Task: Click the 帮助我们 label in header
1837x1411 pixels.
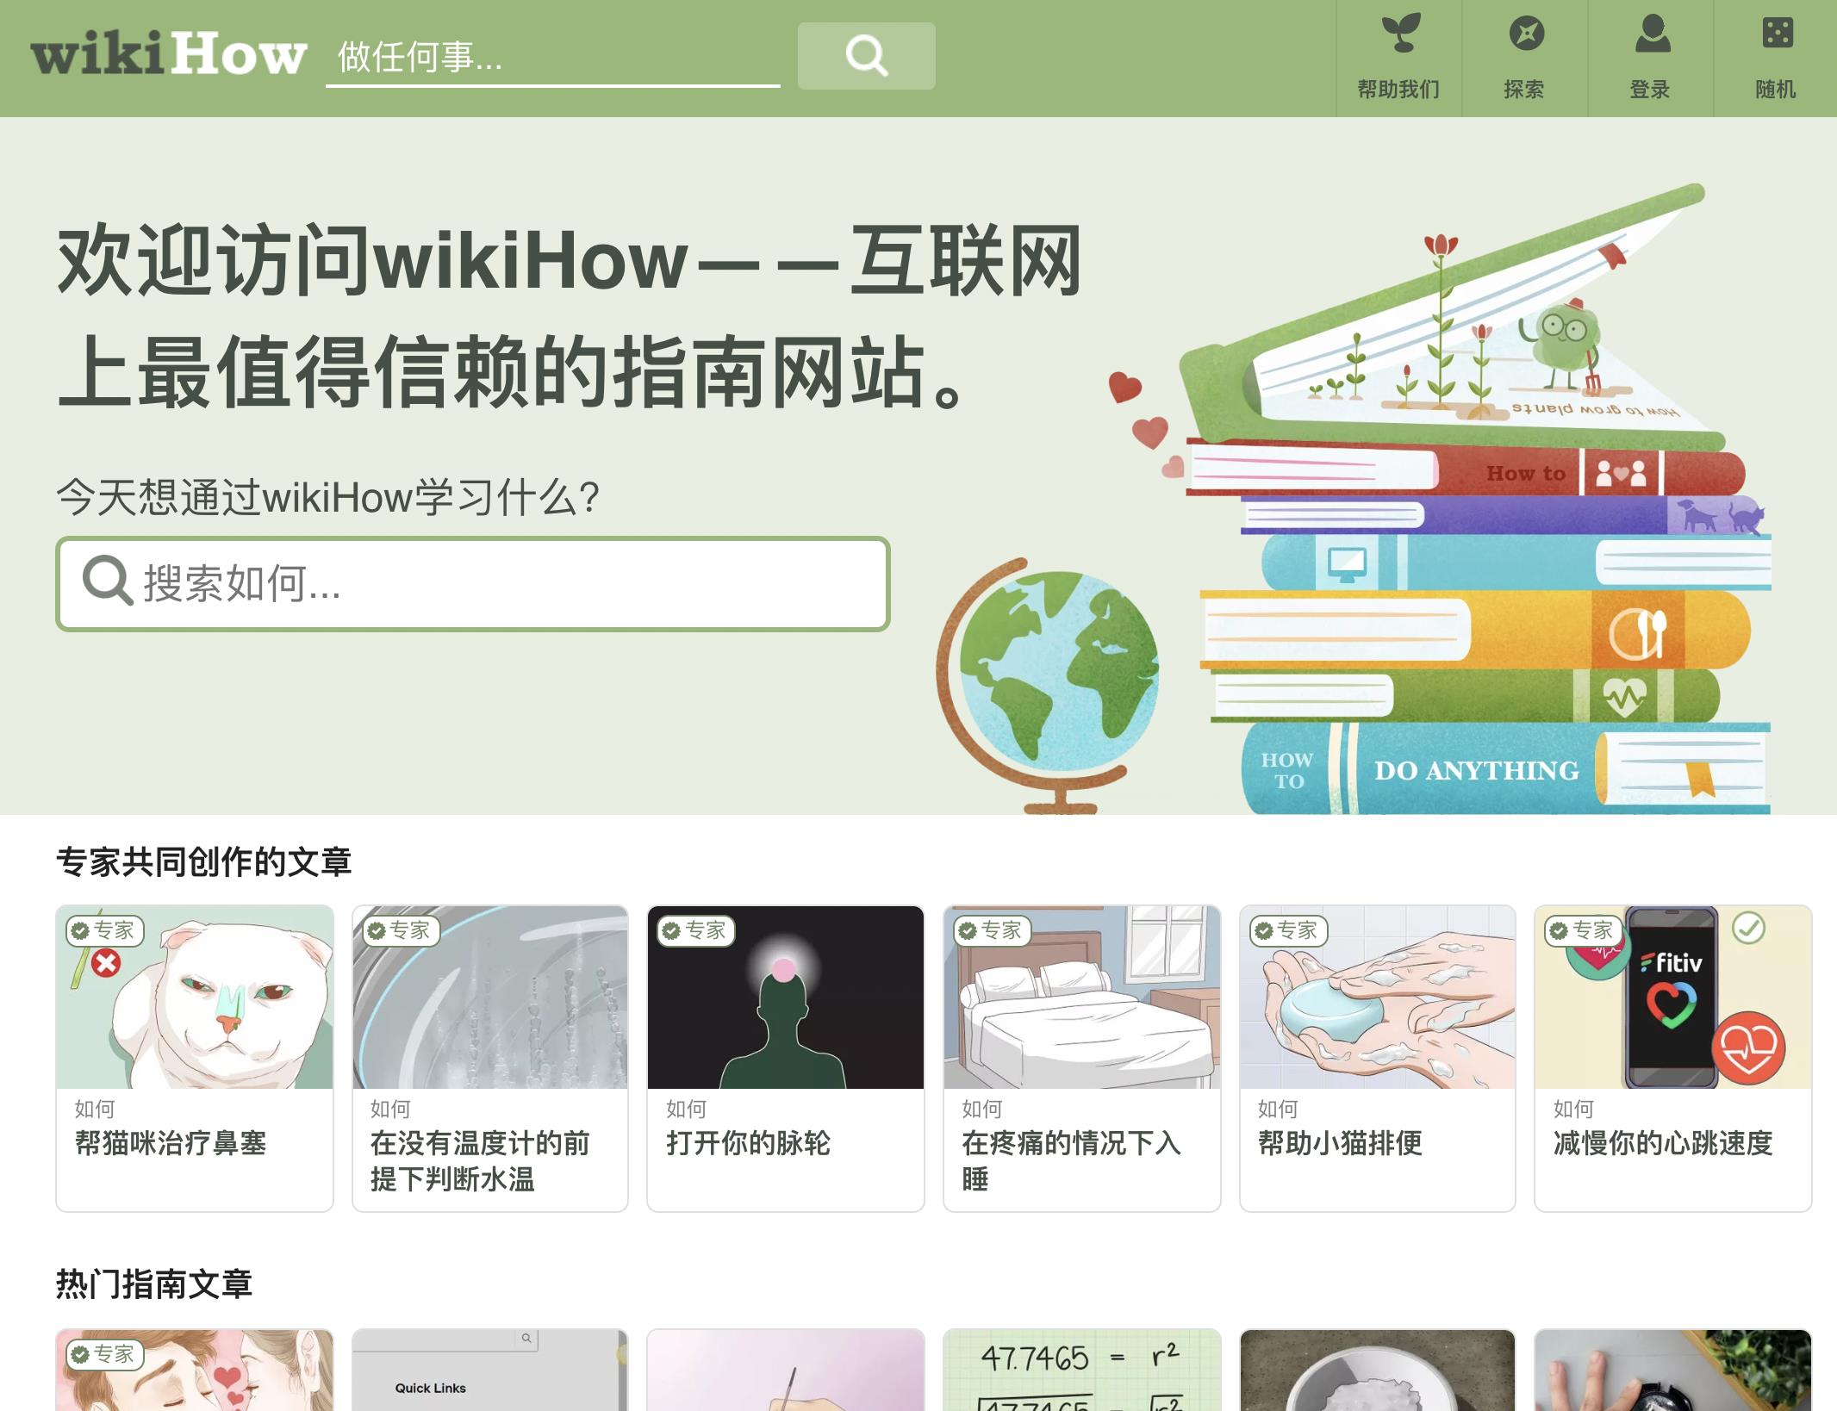Action: (x=1399, y=90)
